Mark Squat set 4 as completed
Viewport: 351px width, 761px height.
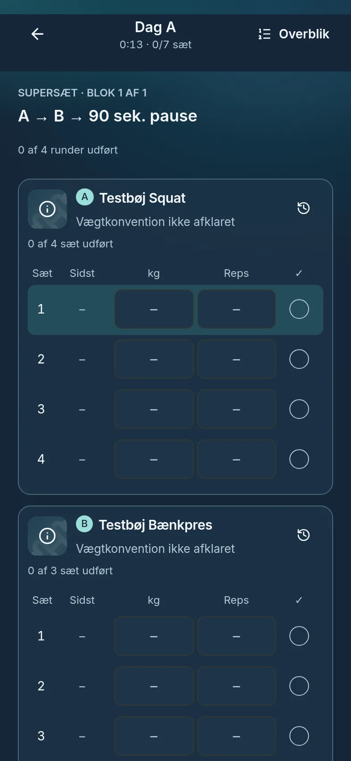click(x=299, y=459)
